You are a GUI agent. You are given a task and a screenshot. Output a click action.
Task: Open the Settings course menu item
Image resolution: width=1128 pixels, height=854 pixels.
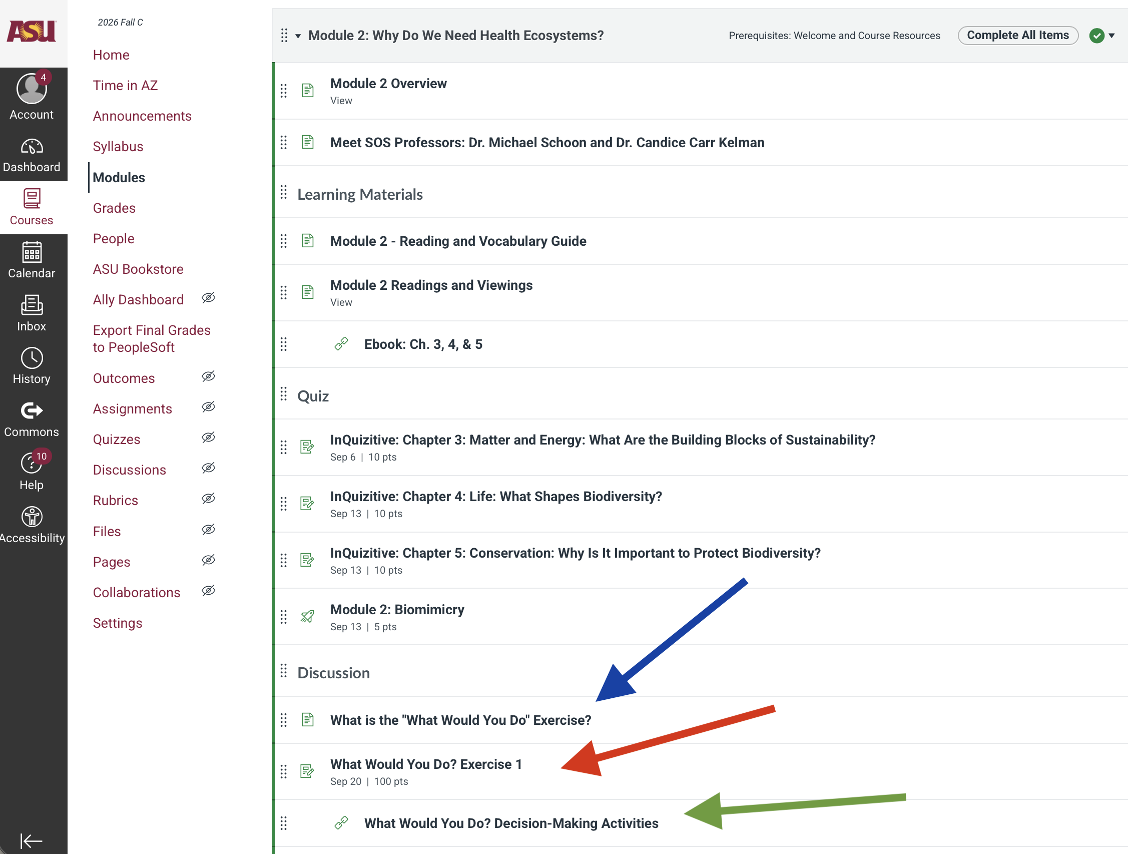(117, 623)
